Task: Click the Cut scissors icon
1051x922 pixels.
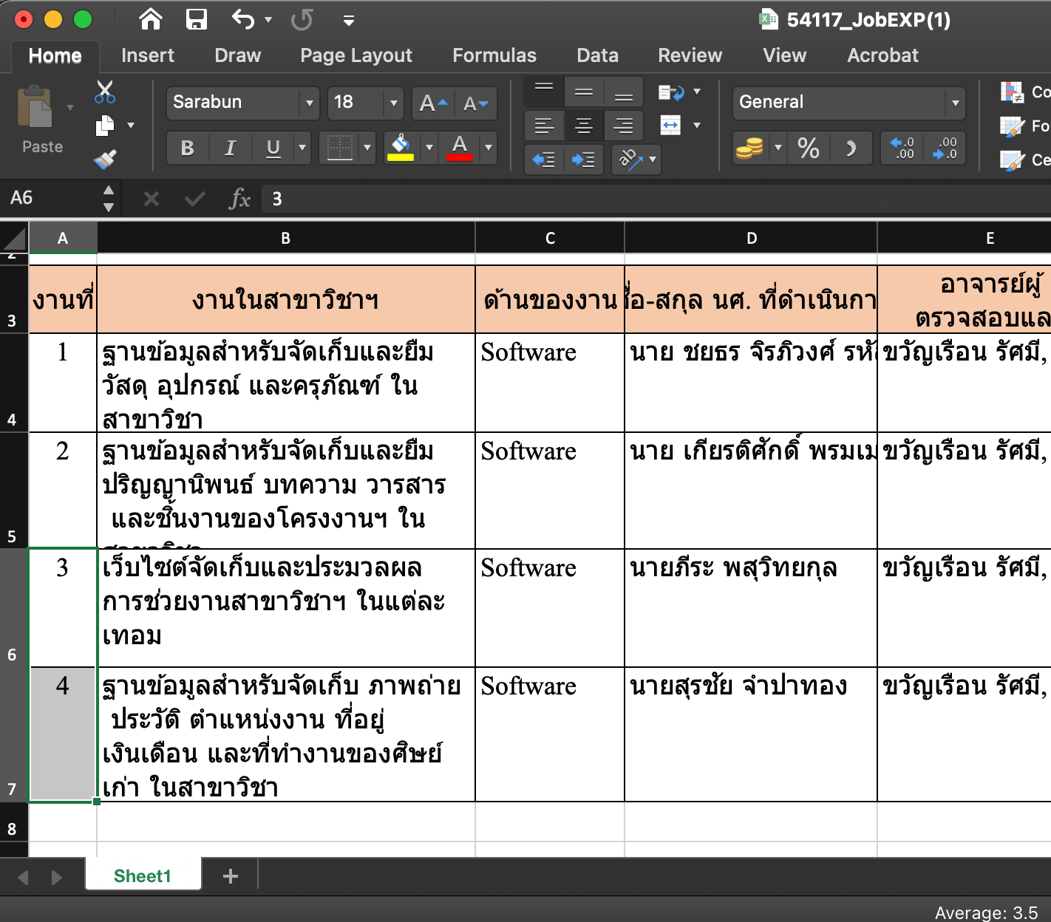Action: [x=105, y=92]
